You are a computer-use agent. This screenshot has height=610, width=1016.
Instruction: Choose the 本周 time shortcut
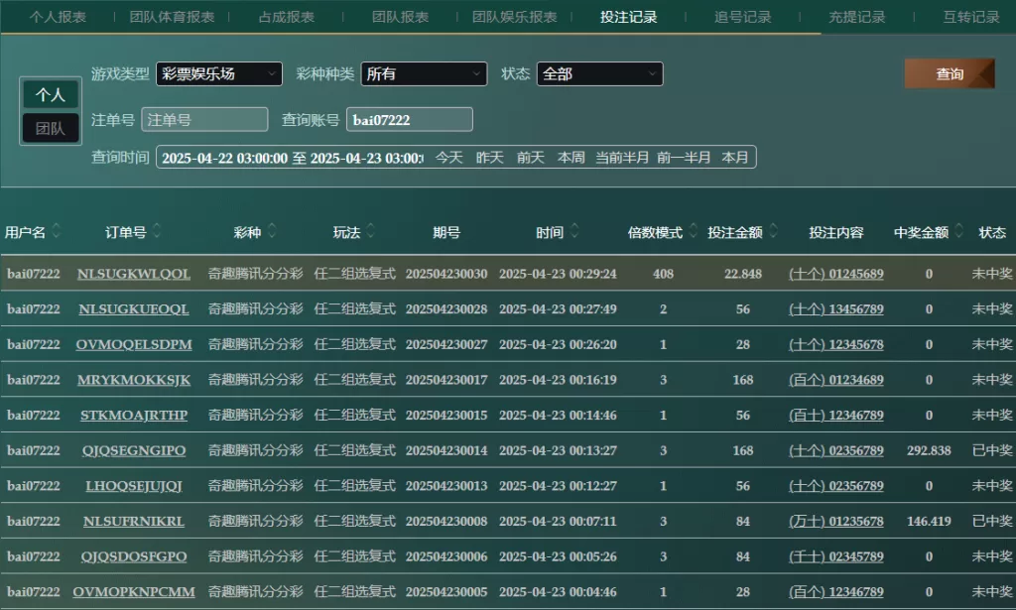[x=571, y=158]
